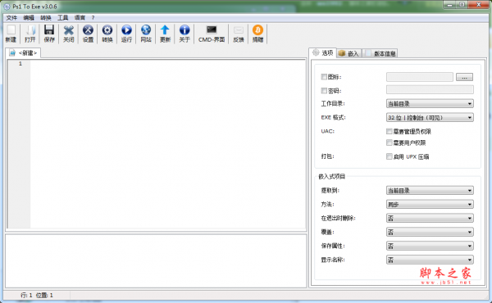Click the password input field

(x=430, y=89)
